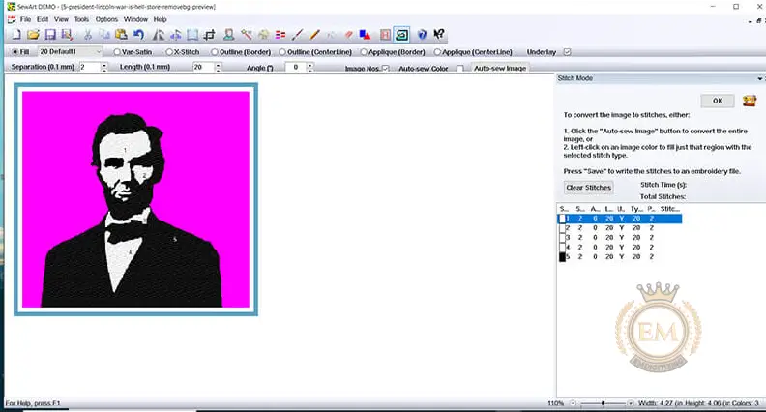Click the Clear Stitches button
This screenshot has height=412, width=766.
[588, 188]
